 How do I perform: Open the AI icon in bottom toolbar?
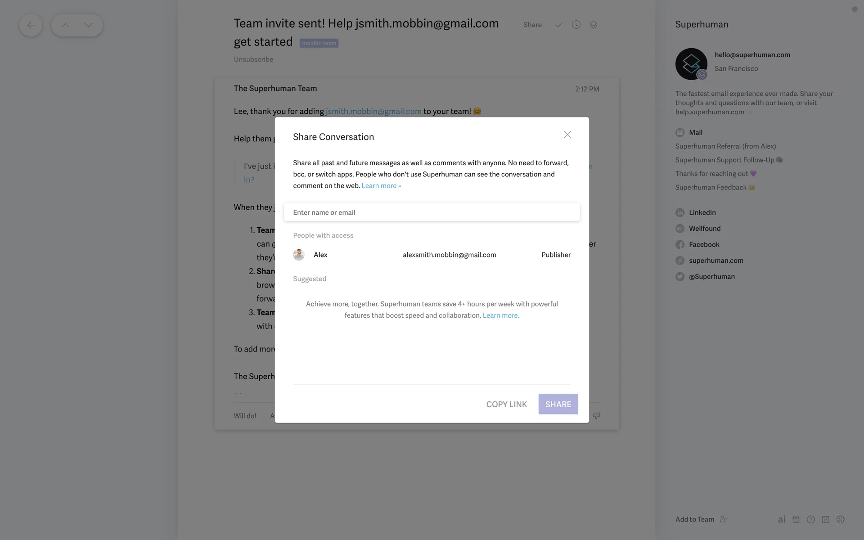[x=782, y=519]
